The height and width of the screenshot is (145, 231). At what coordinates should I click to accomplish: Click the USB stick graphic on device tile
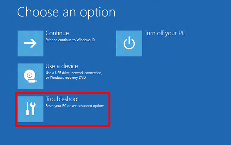[x=33, y=81]
